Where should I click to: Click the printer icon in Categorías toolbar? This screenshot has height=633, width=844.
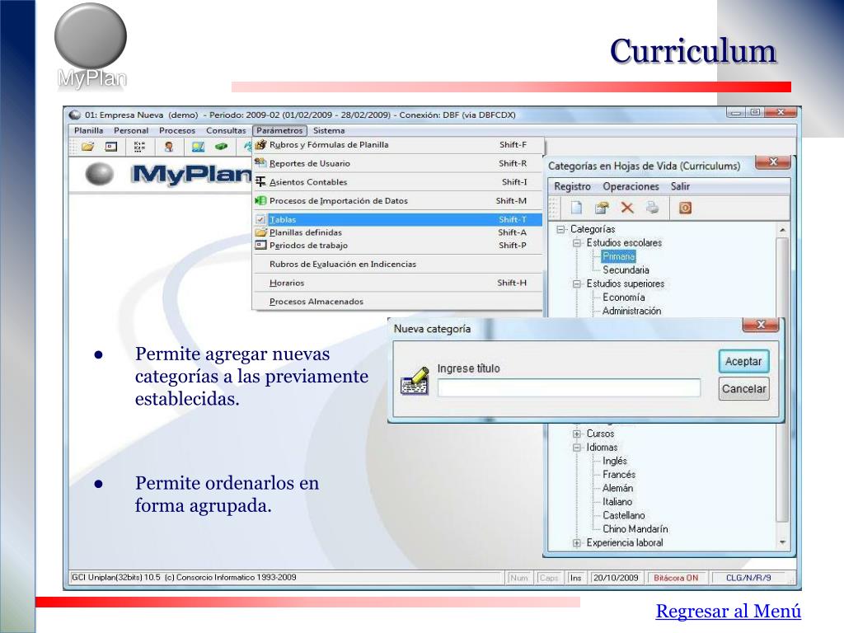coord(652,208)
